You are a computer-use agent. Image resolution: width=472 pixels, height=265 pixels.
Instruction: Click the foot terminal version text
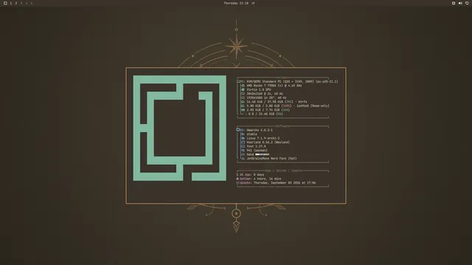click(x=256, y=146)
